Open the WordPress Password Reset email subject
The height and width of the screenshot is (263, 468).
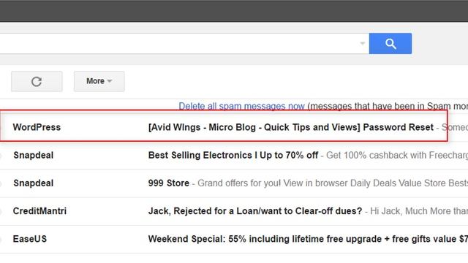[x=291, y=127]
